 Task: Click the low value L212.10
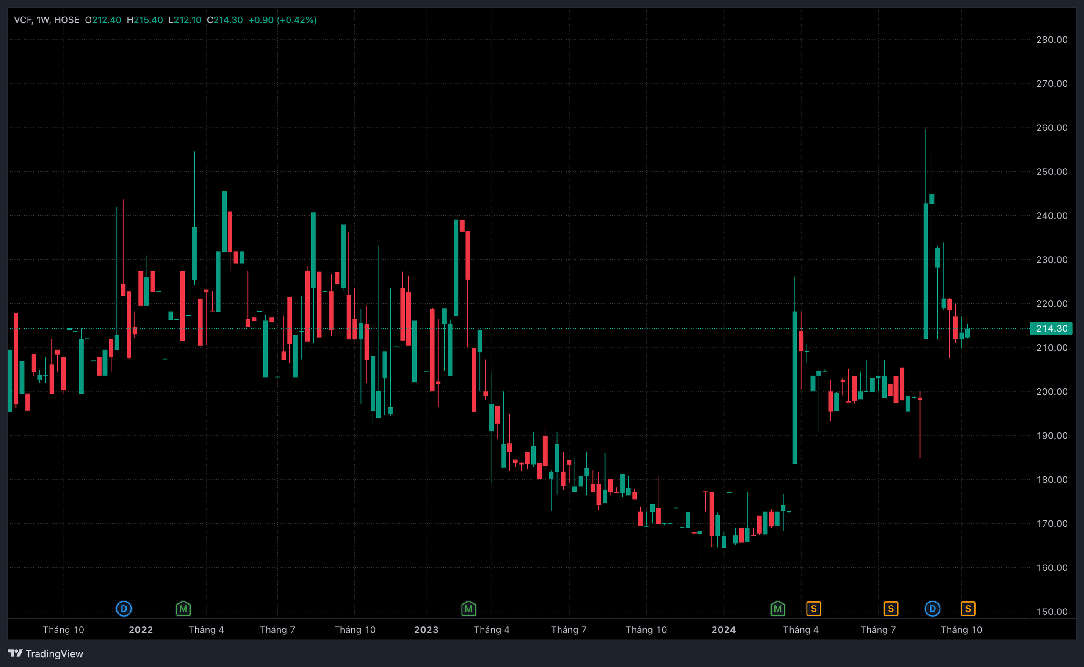coord(185,20)
